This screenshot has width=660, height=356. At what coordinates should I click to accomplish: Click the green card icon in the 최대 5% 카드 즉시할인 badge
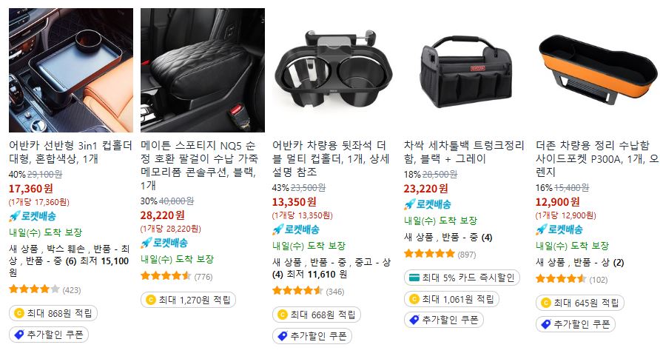tap(414, 278)
